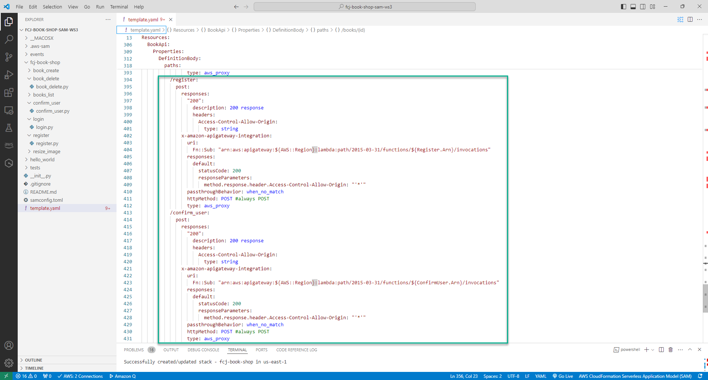Image resolution: width=708 pixels, height=380 pixels.
Task: Click the notifications bell in status bar
Action: [700, 376]
